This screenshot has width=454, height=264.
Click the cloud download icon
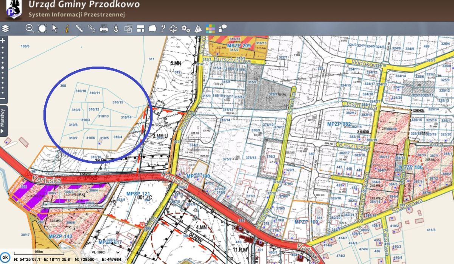(x=173, y=28)
